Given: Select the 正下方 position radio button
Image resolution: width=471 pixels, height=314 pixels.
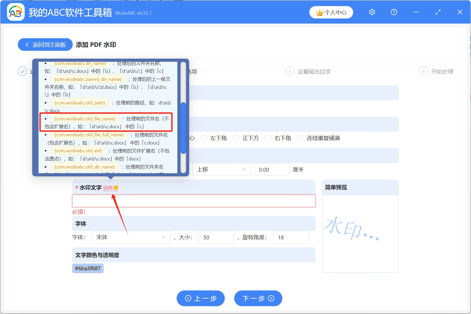Looking at the screenshot, I should pos(236,138).
